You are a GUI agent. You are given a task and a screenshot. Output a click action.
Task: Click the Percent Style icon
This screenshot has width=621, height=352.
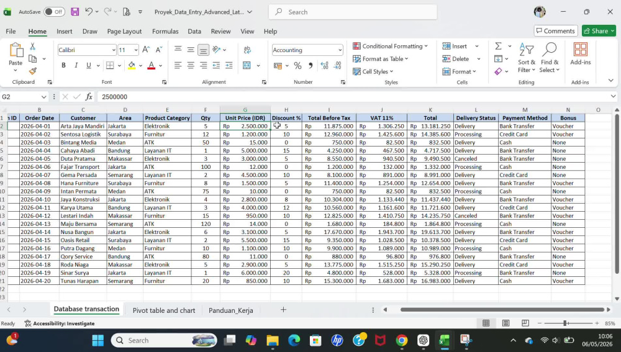297,66
